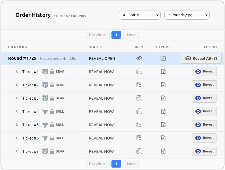Open the info details icon for Ticket #7
The height and width of the screenshot is (170, 225).
(x=139, y=151)
